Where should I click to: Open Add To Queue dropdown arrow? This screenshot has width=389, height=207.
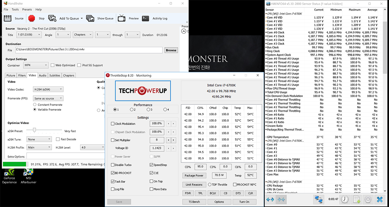pyautogui.click(x=82, y=19)
